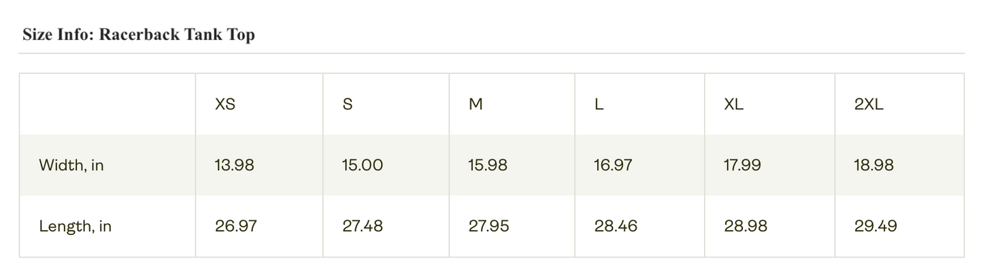Select the XL size column header
The height and width of the screenshot is (273, 983).
point(734,105)
